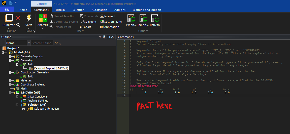Switch to the Selection tab
Screen dimensions: 290x134
click(x=78, y=10)
